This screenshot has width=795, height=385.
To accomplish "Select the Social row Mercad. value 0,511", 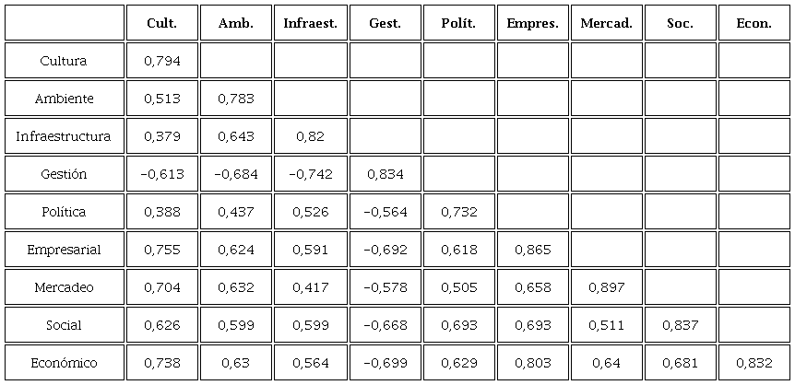I will [606, 325].
